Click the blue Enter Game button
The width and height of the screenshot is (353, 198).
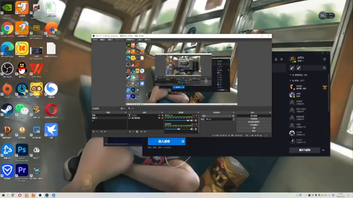click(164, 141)
